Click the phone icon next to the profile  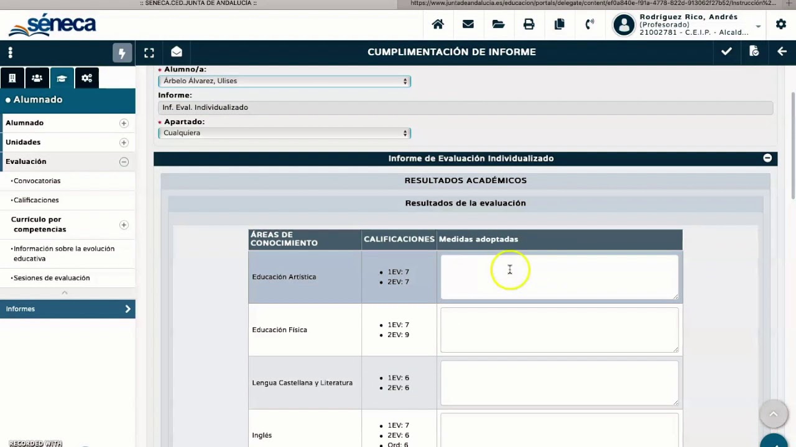[x=590, y=24]
